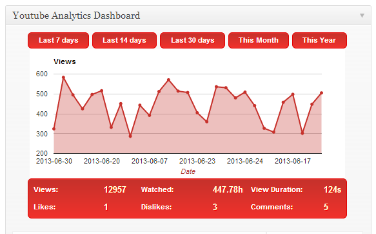Select the 600 y-axis label
Image resolution: width=376 pixels, height=234 pixels.
pyautogui.click(x=42, y=74)
